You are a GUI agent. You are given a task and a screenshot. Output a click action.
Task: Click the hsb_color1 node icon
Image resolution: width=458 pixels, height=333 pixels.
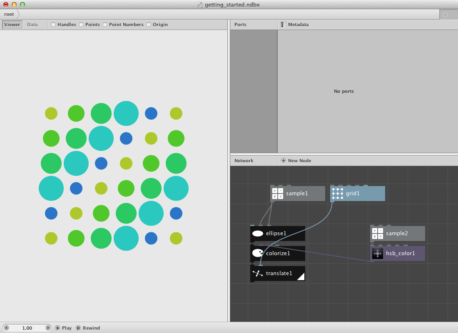coord(377,253)
